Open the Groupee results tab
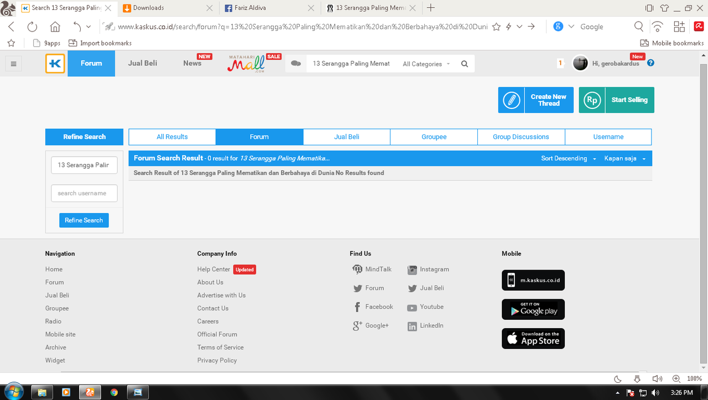This screenshot has width=708, height=400. coord(434,137)
